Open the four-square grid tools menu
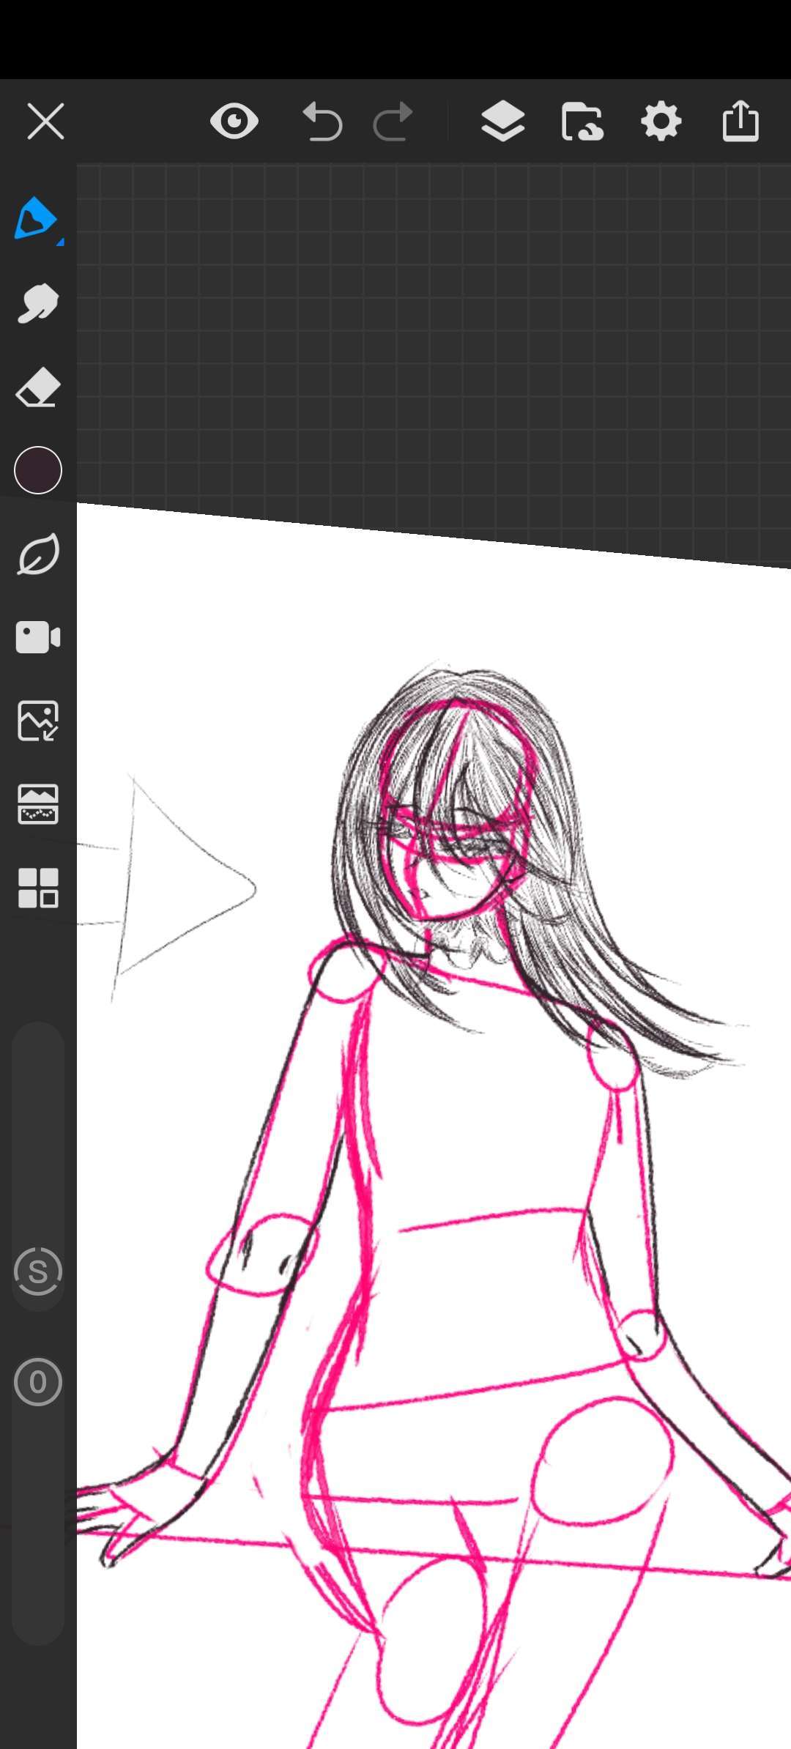Image resolution: width=791 pixels, height=1749 pixels. coord(38,888)
